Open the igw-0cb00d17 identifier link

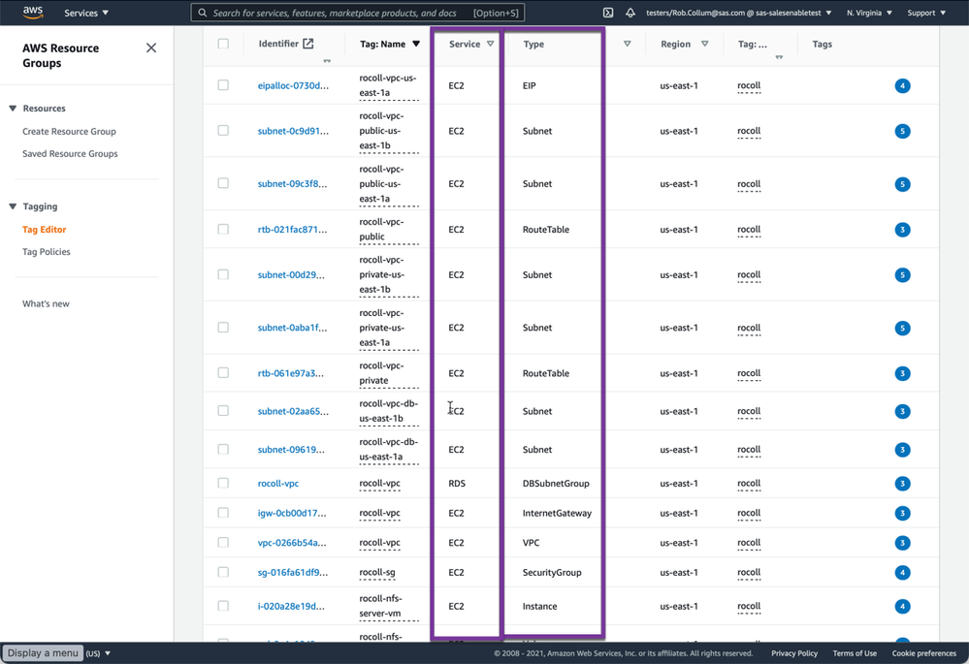292,514
